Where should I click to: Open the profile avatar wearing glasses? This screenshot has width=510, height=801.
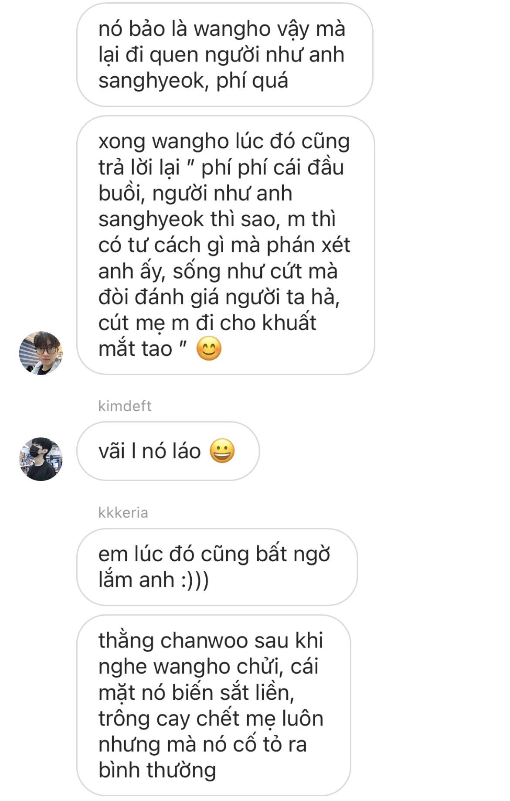click(41, 353)
